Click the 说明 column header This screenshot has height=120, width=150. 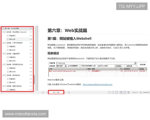pyautogui.click(x=103, y=69)
